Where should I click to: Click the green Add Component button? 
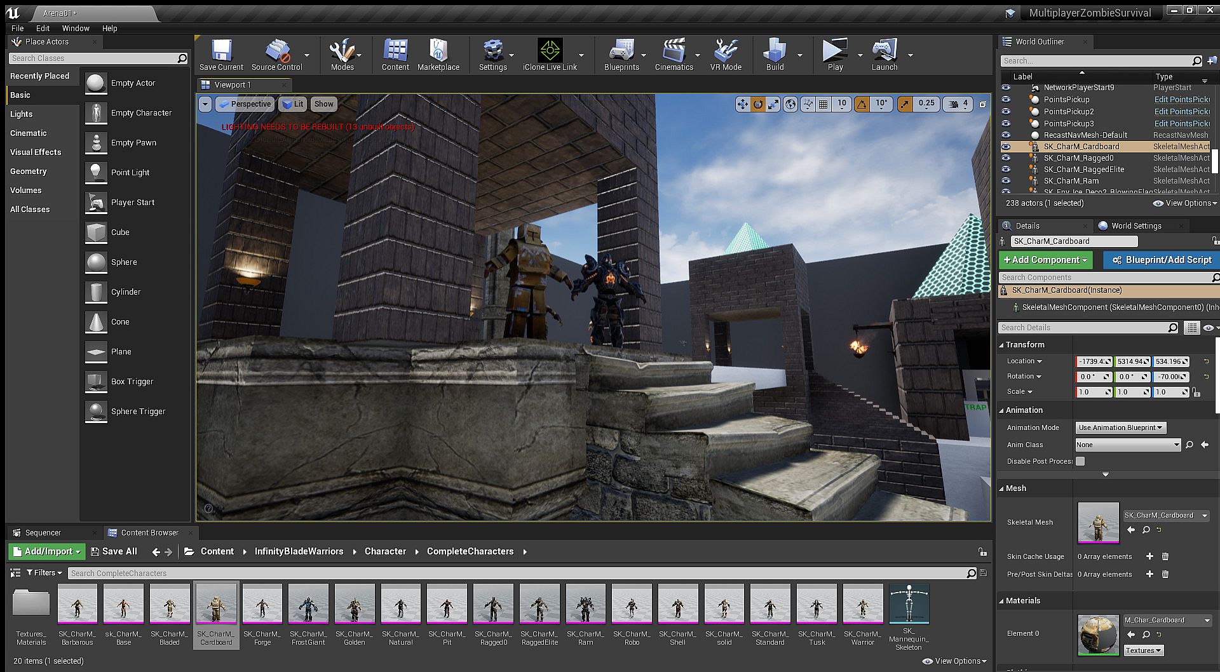pos(1045,260)
